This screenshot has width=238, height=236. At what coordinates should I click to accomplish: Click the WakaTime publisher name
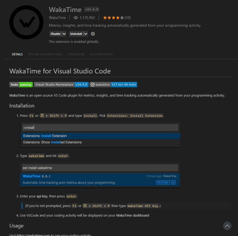coord(57,18)
